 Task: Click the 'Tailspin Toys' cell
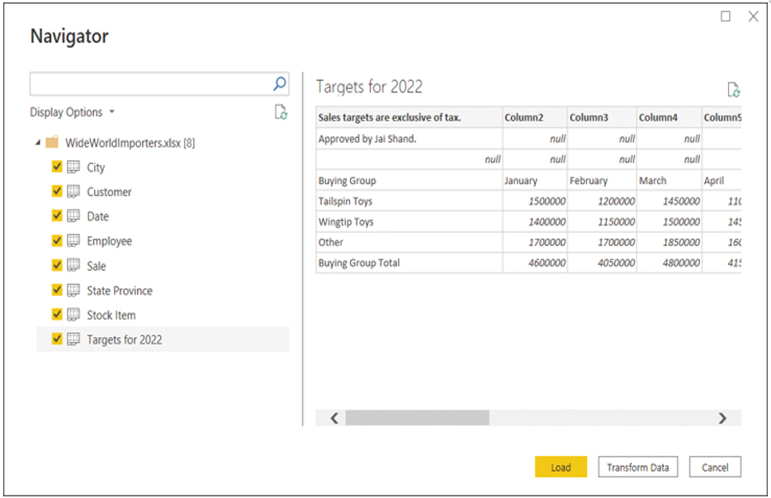pos(409,202)
